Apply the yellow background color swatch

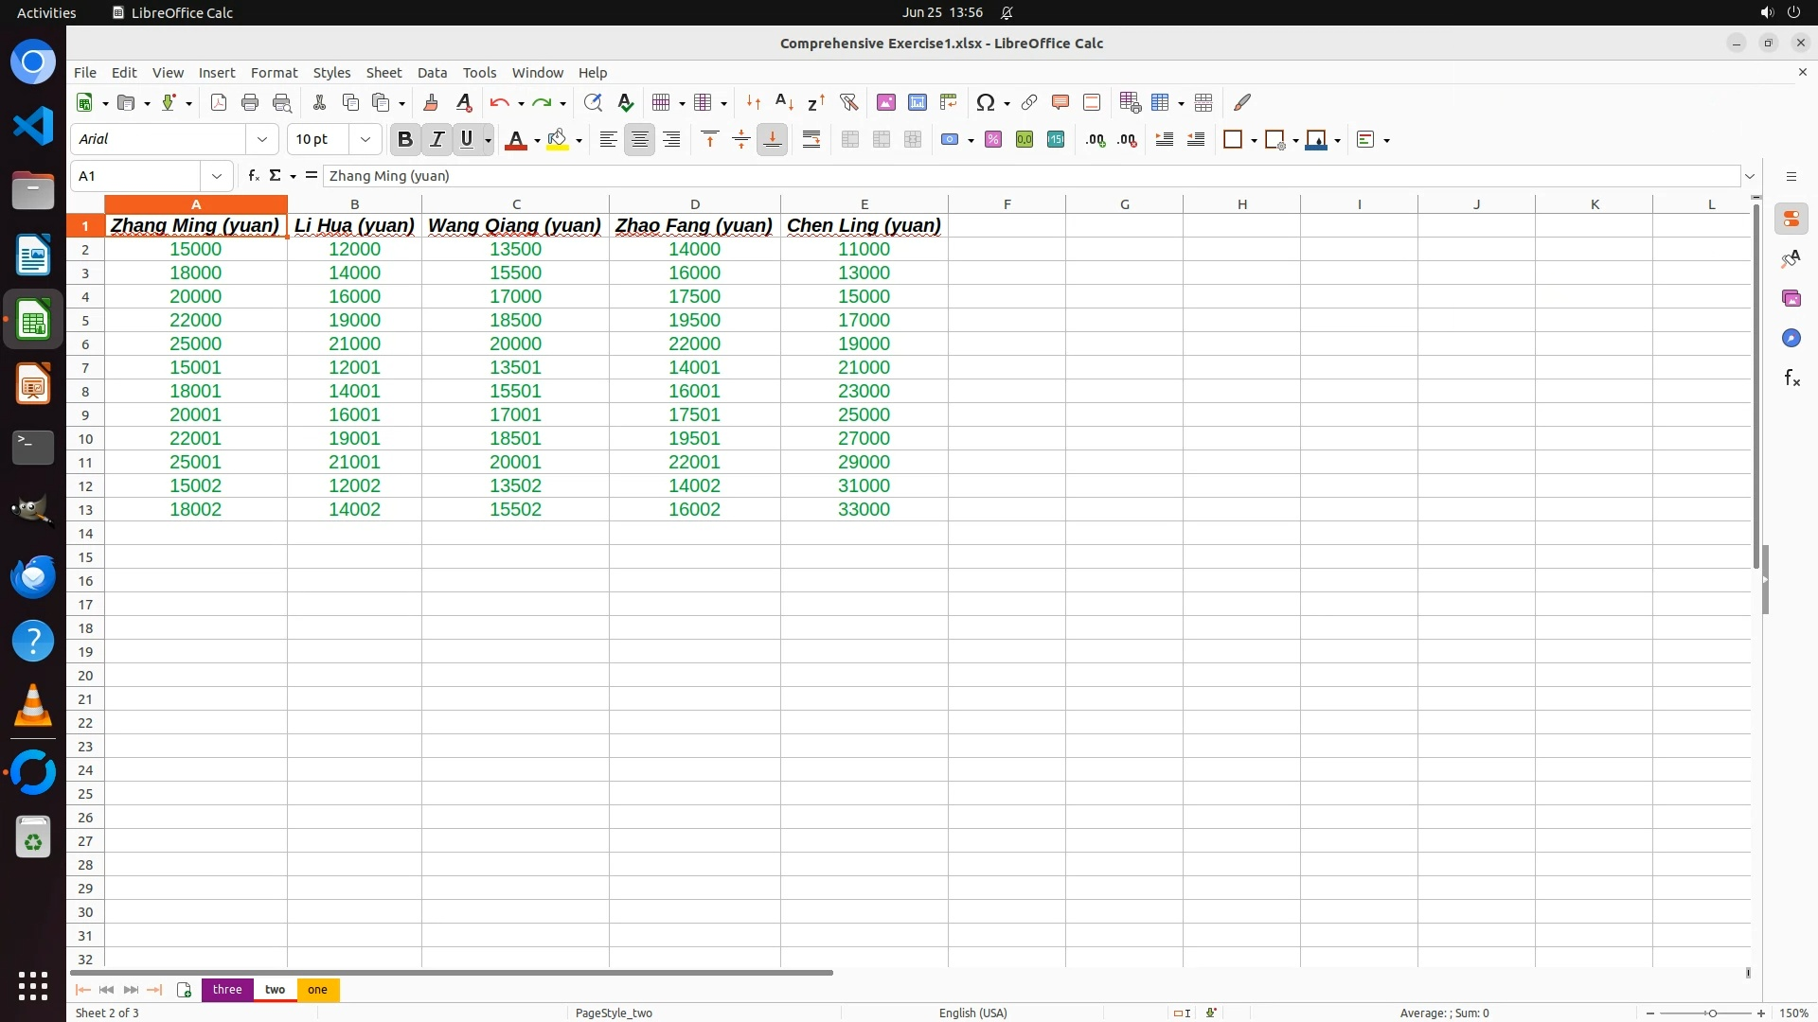tap(557, 139)
